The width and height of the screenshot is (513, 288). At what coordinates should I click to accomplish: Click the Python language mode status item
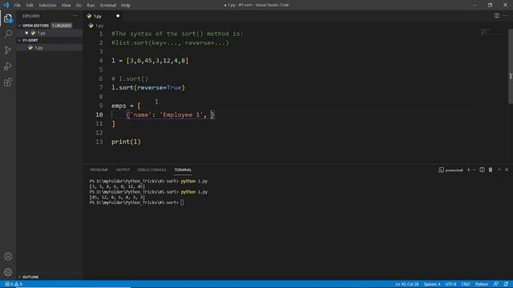482,284
